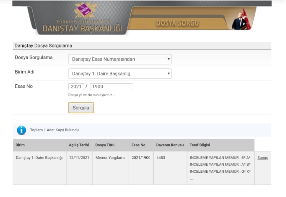This screenshot has width=286, height=197.
Task: Open the Sonuç link for the record
Action: 262,158
